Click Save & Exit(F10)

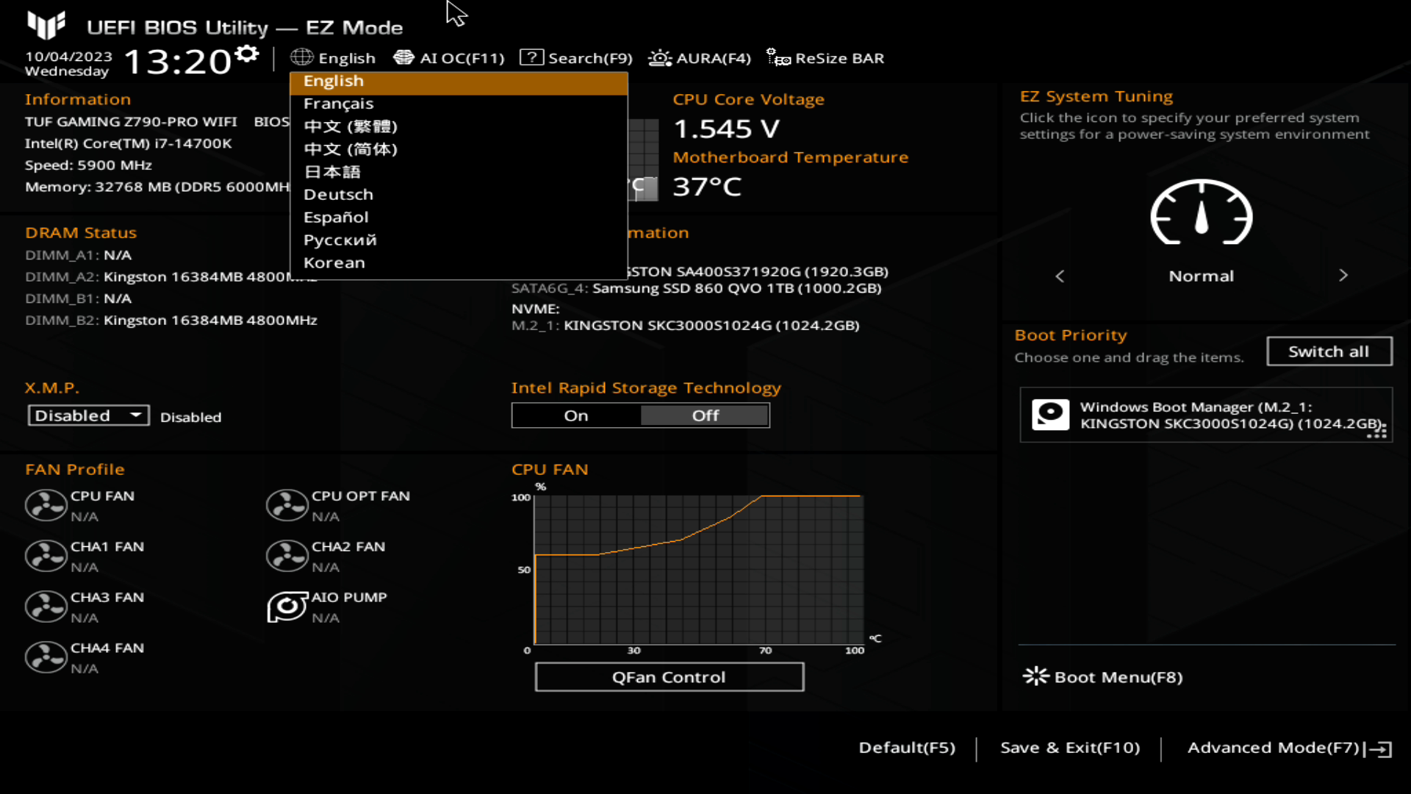coord(1070,748)
